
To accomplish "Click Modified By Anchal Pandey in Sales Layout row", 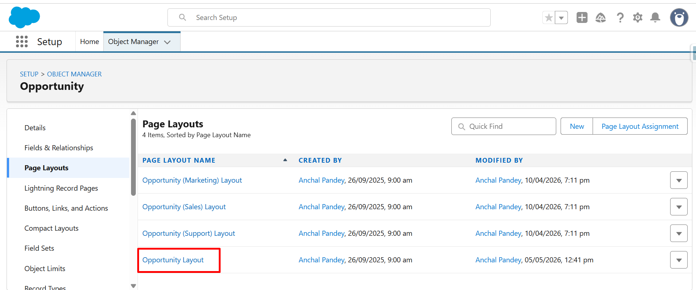I will 498,207.
